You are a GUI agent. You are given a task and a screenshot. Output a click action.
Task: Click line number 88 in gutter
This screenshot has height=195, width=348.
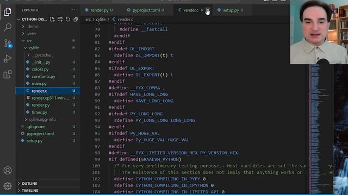pos(97,88)
